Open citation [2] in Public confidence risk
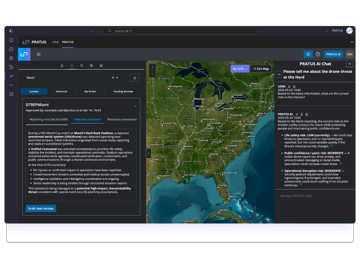The height and width of the screenshot is (270, 360). click(340, 163)
